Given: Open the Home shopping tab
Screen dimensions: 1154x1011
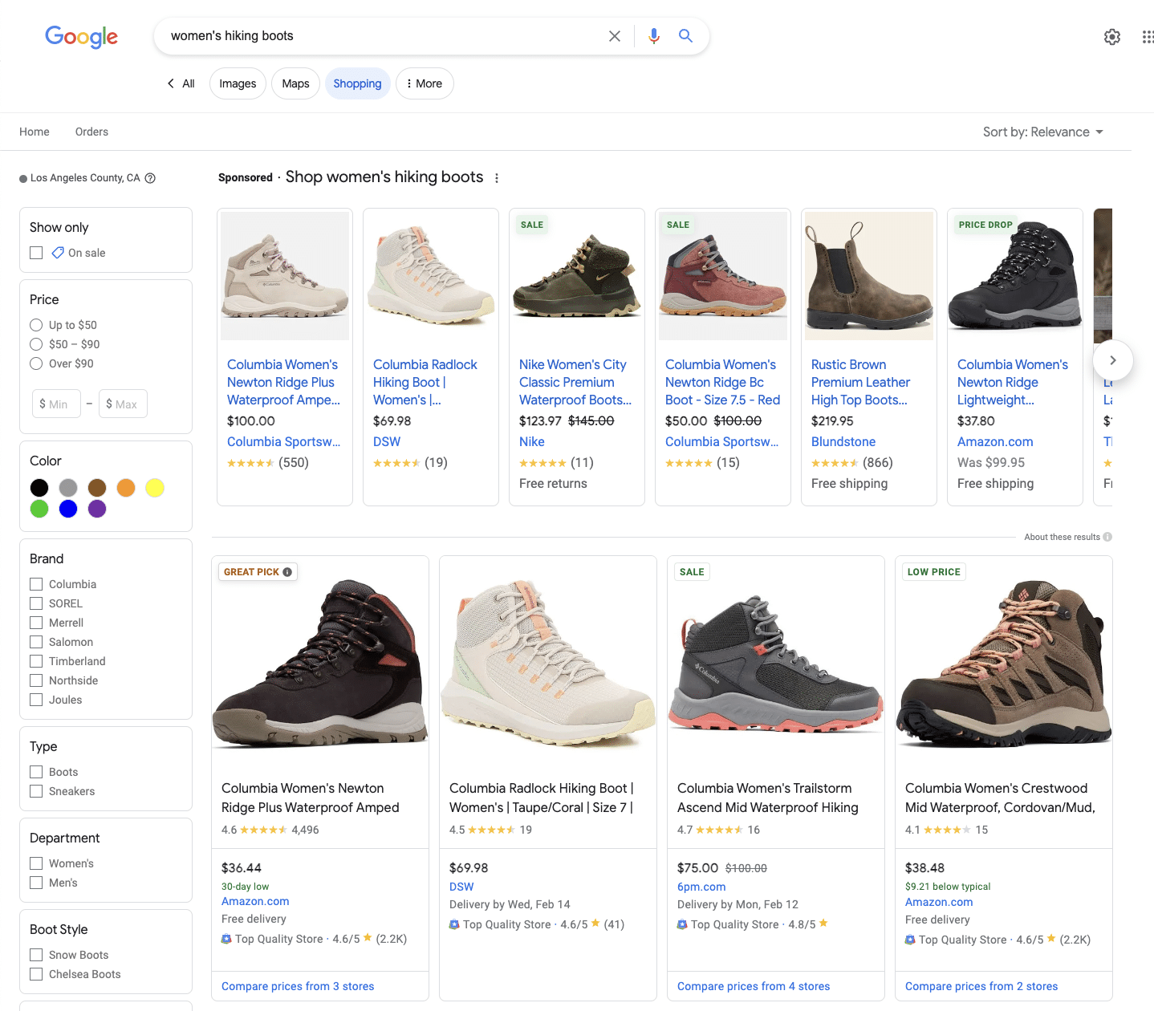Looking at the screenshot, I should click(x=35, y=132).
